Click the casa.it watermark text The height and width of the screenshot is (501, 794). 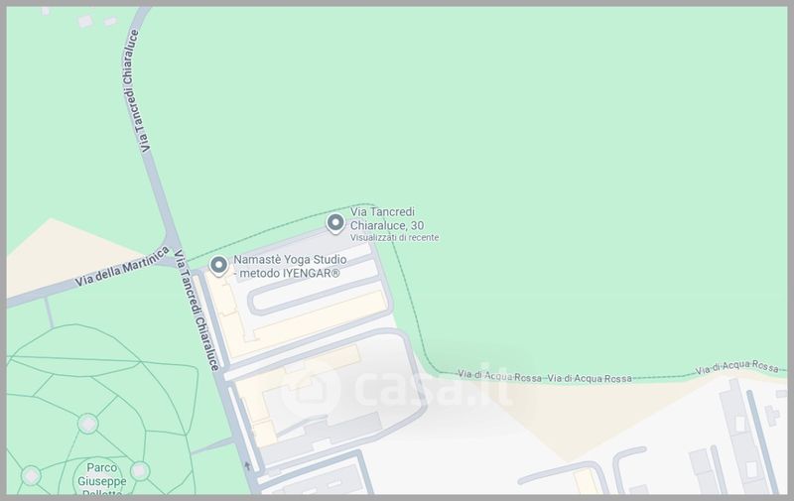click(x=433, y=390)
